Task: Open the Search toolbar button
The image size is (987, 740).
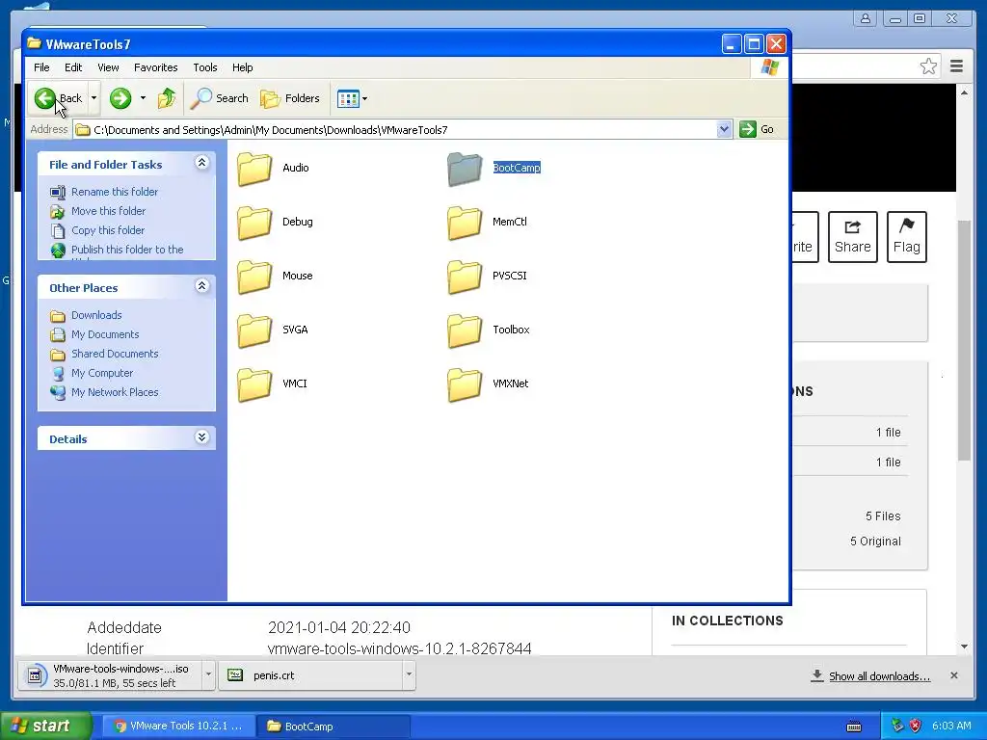Action: coord(220,98)
